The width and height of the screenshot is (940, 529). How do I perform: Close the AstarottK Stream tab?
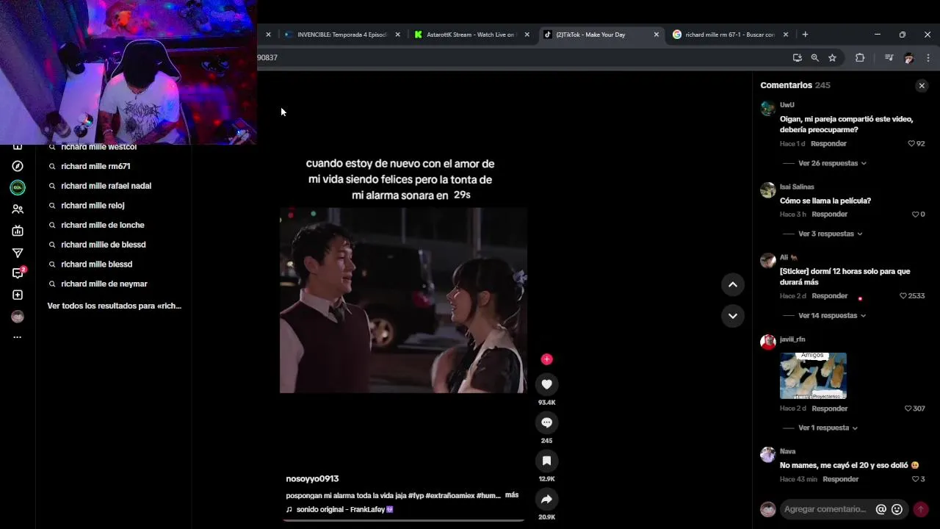pyautogui.click(x=527, y=35)
